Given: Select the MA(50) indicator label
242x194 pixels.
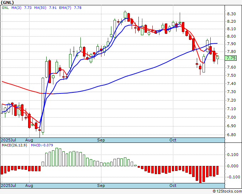Looking at the screenshot, I should click(40, 8).
